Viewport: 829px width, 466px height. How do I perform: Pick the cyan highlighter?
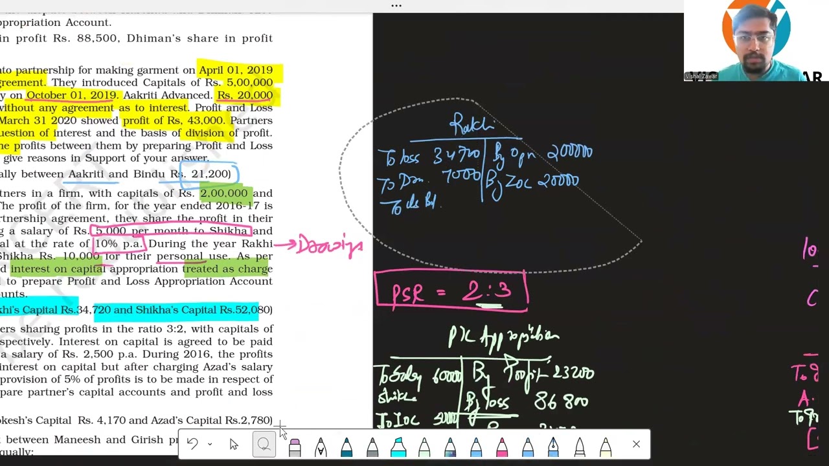pyautogui.click(x=398, y=445)
